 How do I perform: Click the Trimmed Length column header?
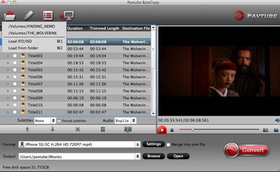[x=105, y=28]
